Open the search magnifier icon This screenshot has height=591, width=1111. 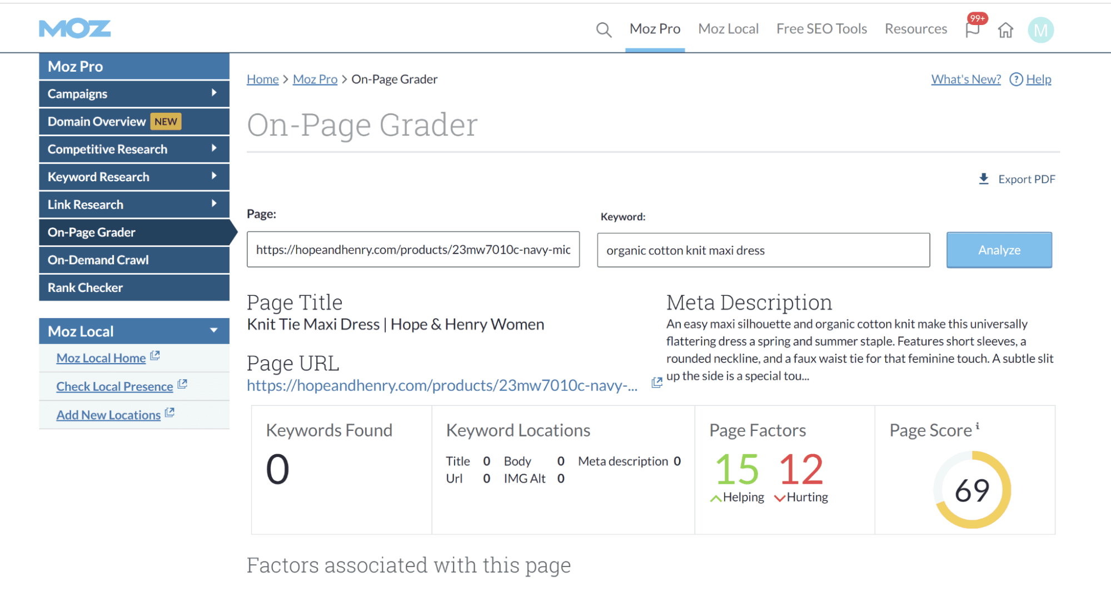(x=604, y=29)
